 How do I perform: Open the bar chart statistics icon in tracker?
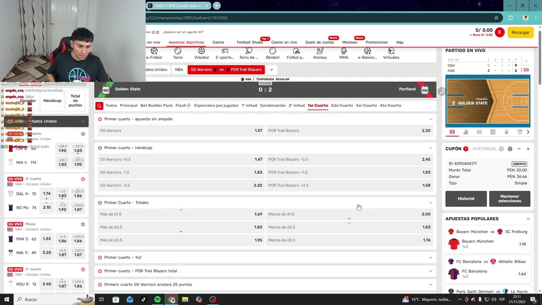(466, 132)
